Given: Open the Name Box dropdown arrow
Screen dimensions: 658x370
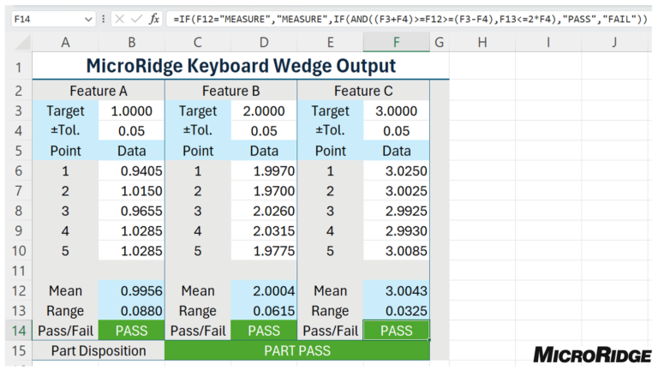Looking at the screenshot, I should [x=88, y=20].
